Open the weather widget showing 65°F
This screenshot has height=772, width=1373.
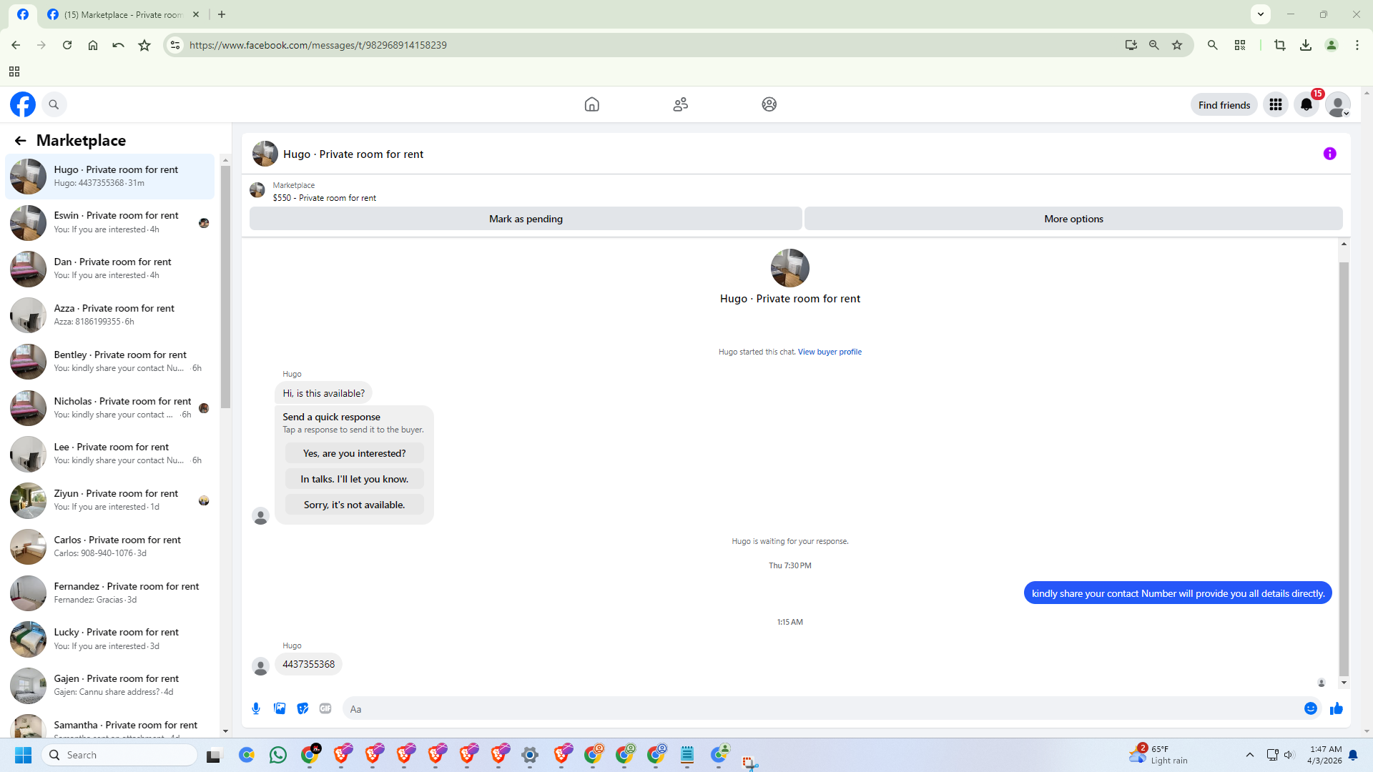tap(1158, 755)
